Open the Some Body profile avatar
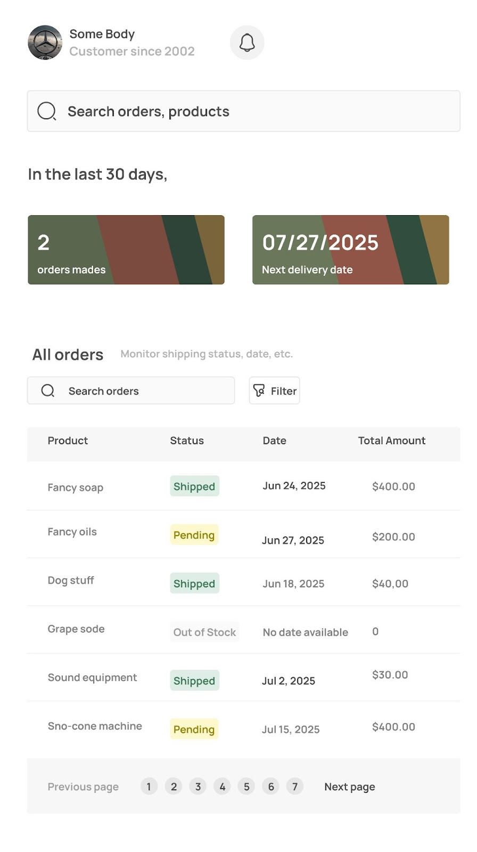Image resolution: width=477 pixels, height=852 pixels. tap(45, 43)
